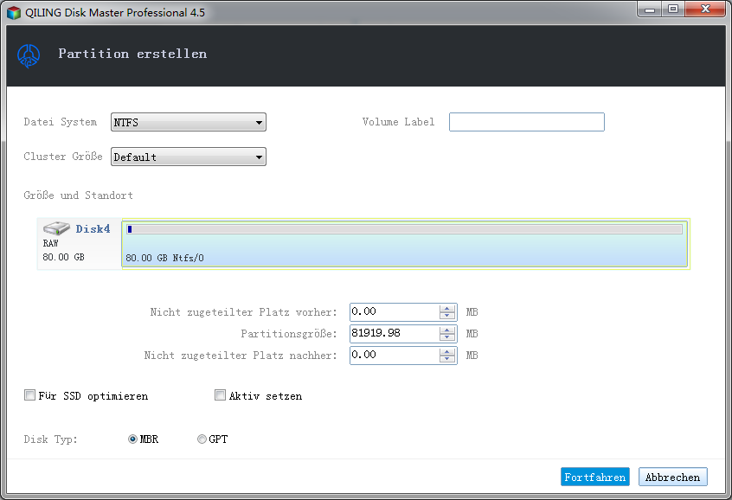Open the Datei System NTFS dropdown
The width and height of the screenshot is (732, 500).
[x=189, y=122]
